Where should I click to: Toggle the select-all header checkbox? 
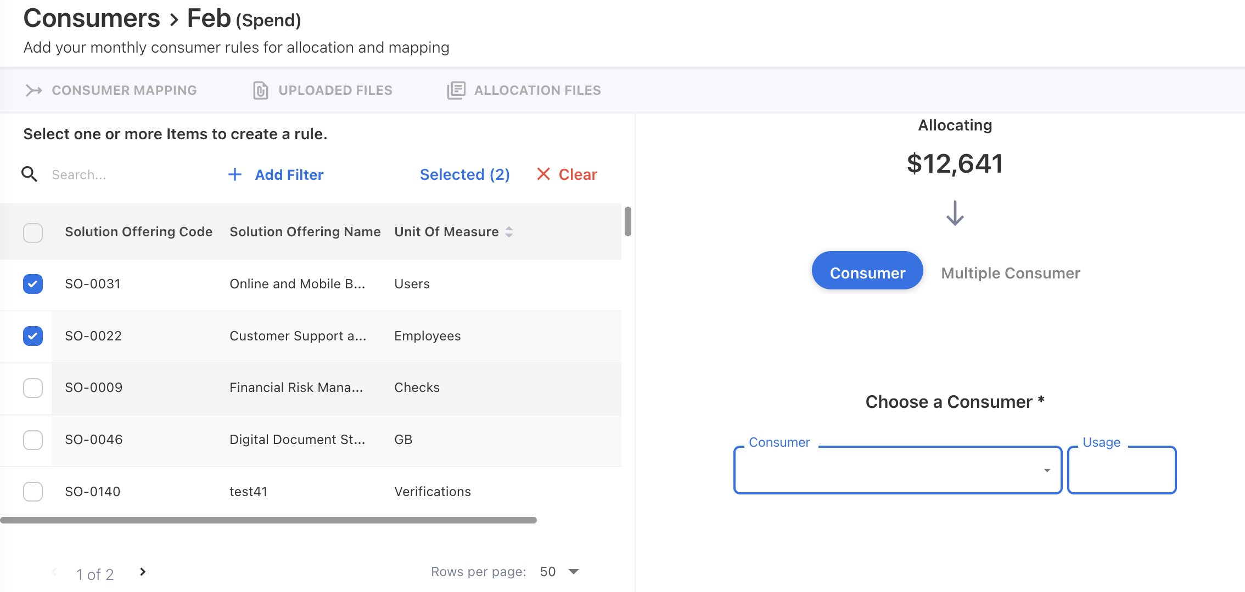pos(33,232)
